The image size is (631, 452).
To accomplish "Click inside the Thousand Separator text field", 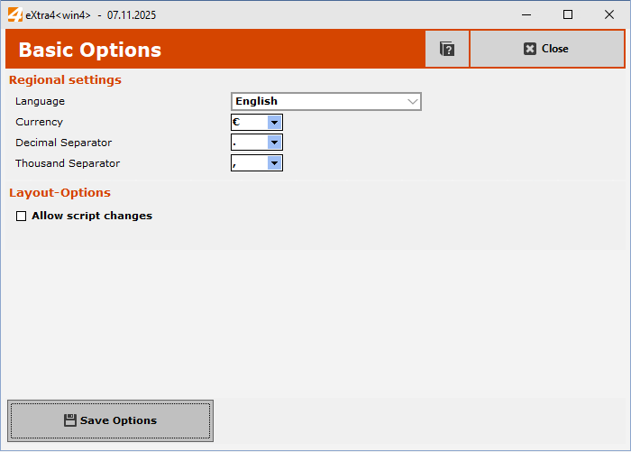I will (x=249, y=163).
